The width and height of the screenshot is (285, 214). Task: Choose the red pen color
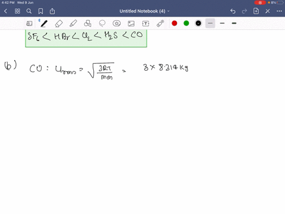(x=175, y=23)
